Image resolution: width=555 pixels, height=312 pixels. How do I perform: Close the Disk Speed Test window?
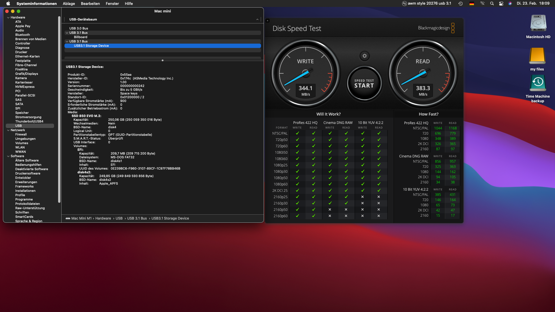tap(267, 21)
